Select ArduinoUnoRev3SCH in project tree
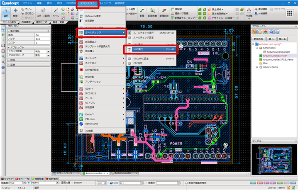 point(278,52)
